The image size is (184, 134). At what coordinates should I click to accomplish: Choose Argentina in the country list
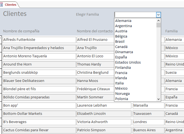coord(124,26)
